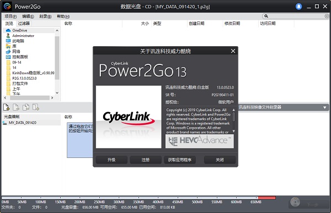Open the 刻录(B) menu
The height and width of the screenshot is (213, 331).
tap(45, 16)
